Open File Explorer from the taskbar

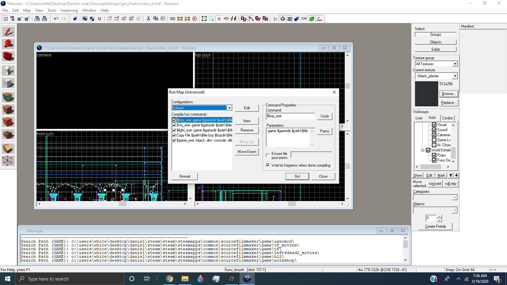click(185, 279)
